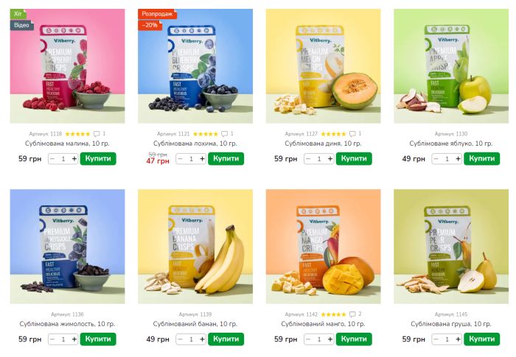516x357 pixels.
Task: Buy Сублімована жимолость with the Купити button
Action: (x=98, y=339)
